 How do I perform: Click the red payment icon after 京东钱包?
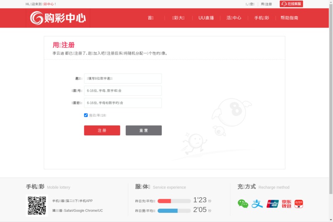tap(298, 204)
